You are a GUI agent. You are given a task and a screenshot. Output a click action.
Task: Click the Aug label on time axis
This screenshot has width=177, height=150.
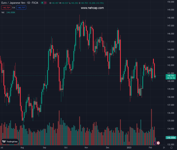click(22, 147)
